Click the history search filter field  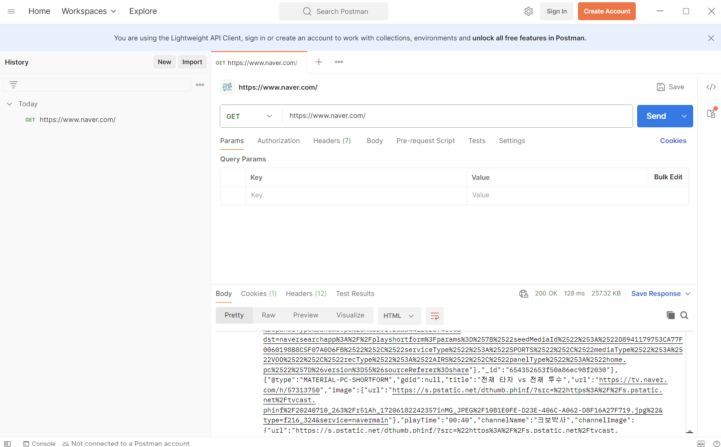[x=97, y=84]
